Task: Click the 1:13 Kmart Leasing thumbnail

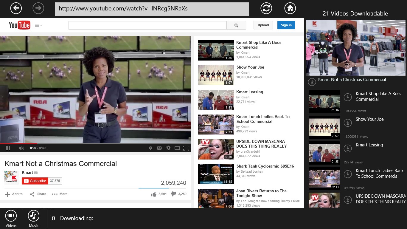Action: point(216,100)
